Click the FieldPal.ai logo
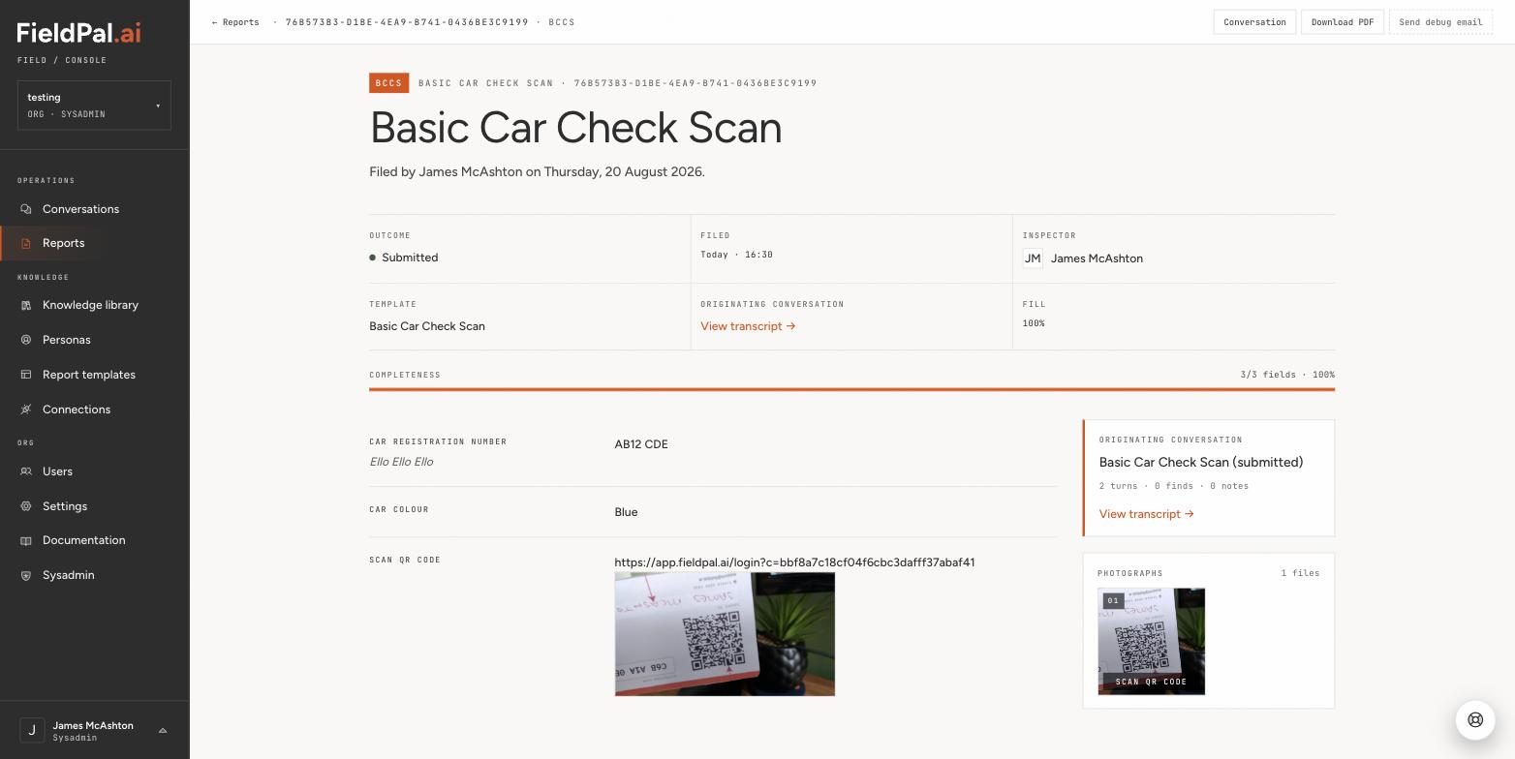The height and width of the screenshot is (759, 1515). coord(79,33)
